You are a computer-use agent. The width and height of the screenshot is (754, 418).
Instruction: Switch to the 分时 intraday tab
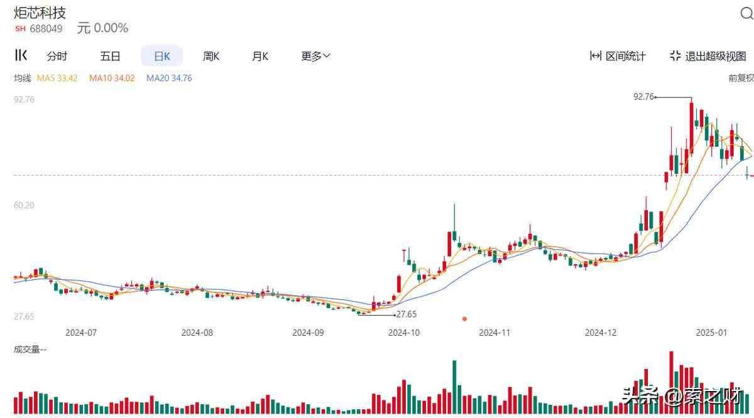(x=57, y=56)
